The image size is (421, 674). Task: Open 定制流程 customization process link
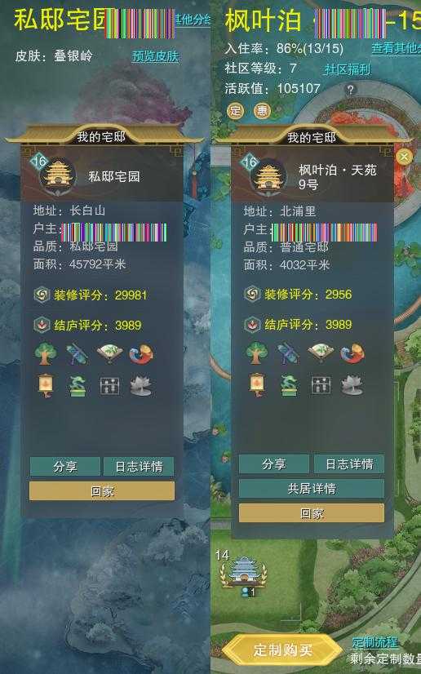tap(375, 642)
